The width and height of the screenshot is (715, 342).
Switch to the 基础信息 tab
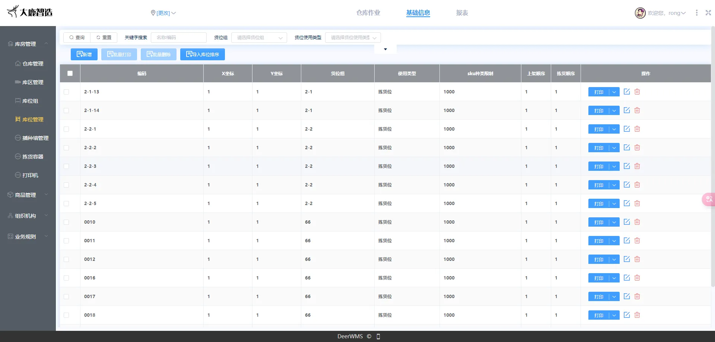[x=418, y=13]
